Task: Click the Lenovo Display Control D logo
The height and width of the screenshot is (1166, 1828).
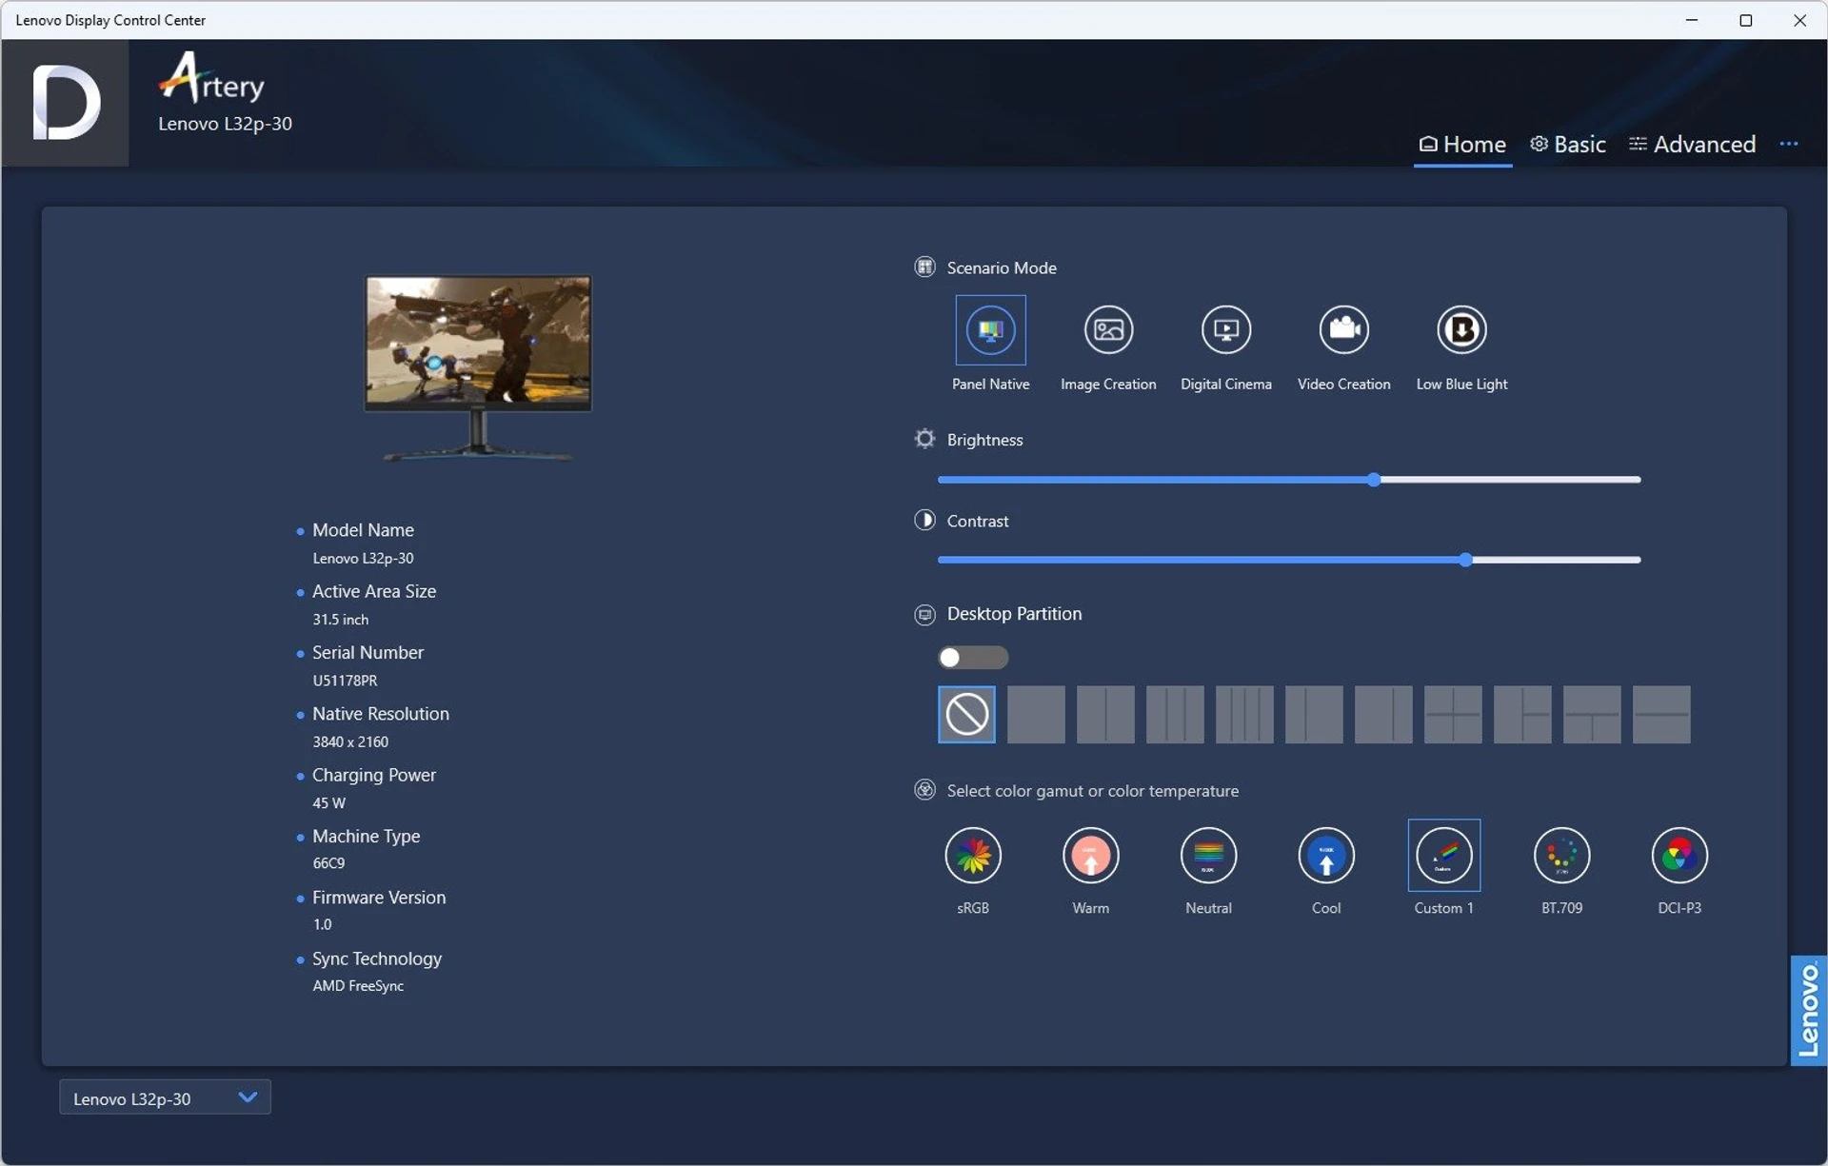Action: click(x=66, y=103)
